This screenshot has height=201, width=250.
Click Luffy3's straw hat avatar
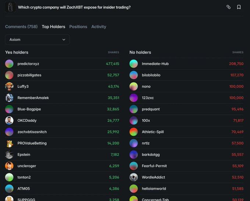tap(9, 86)
